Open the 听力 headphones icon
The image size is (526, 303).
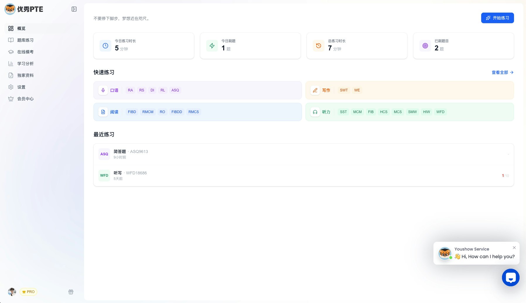coord(315,112)
